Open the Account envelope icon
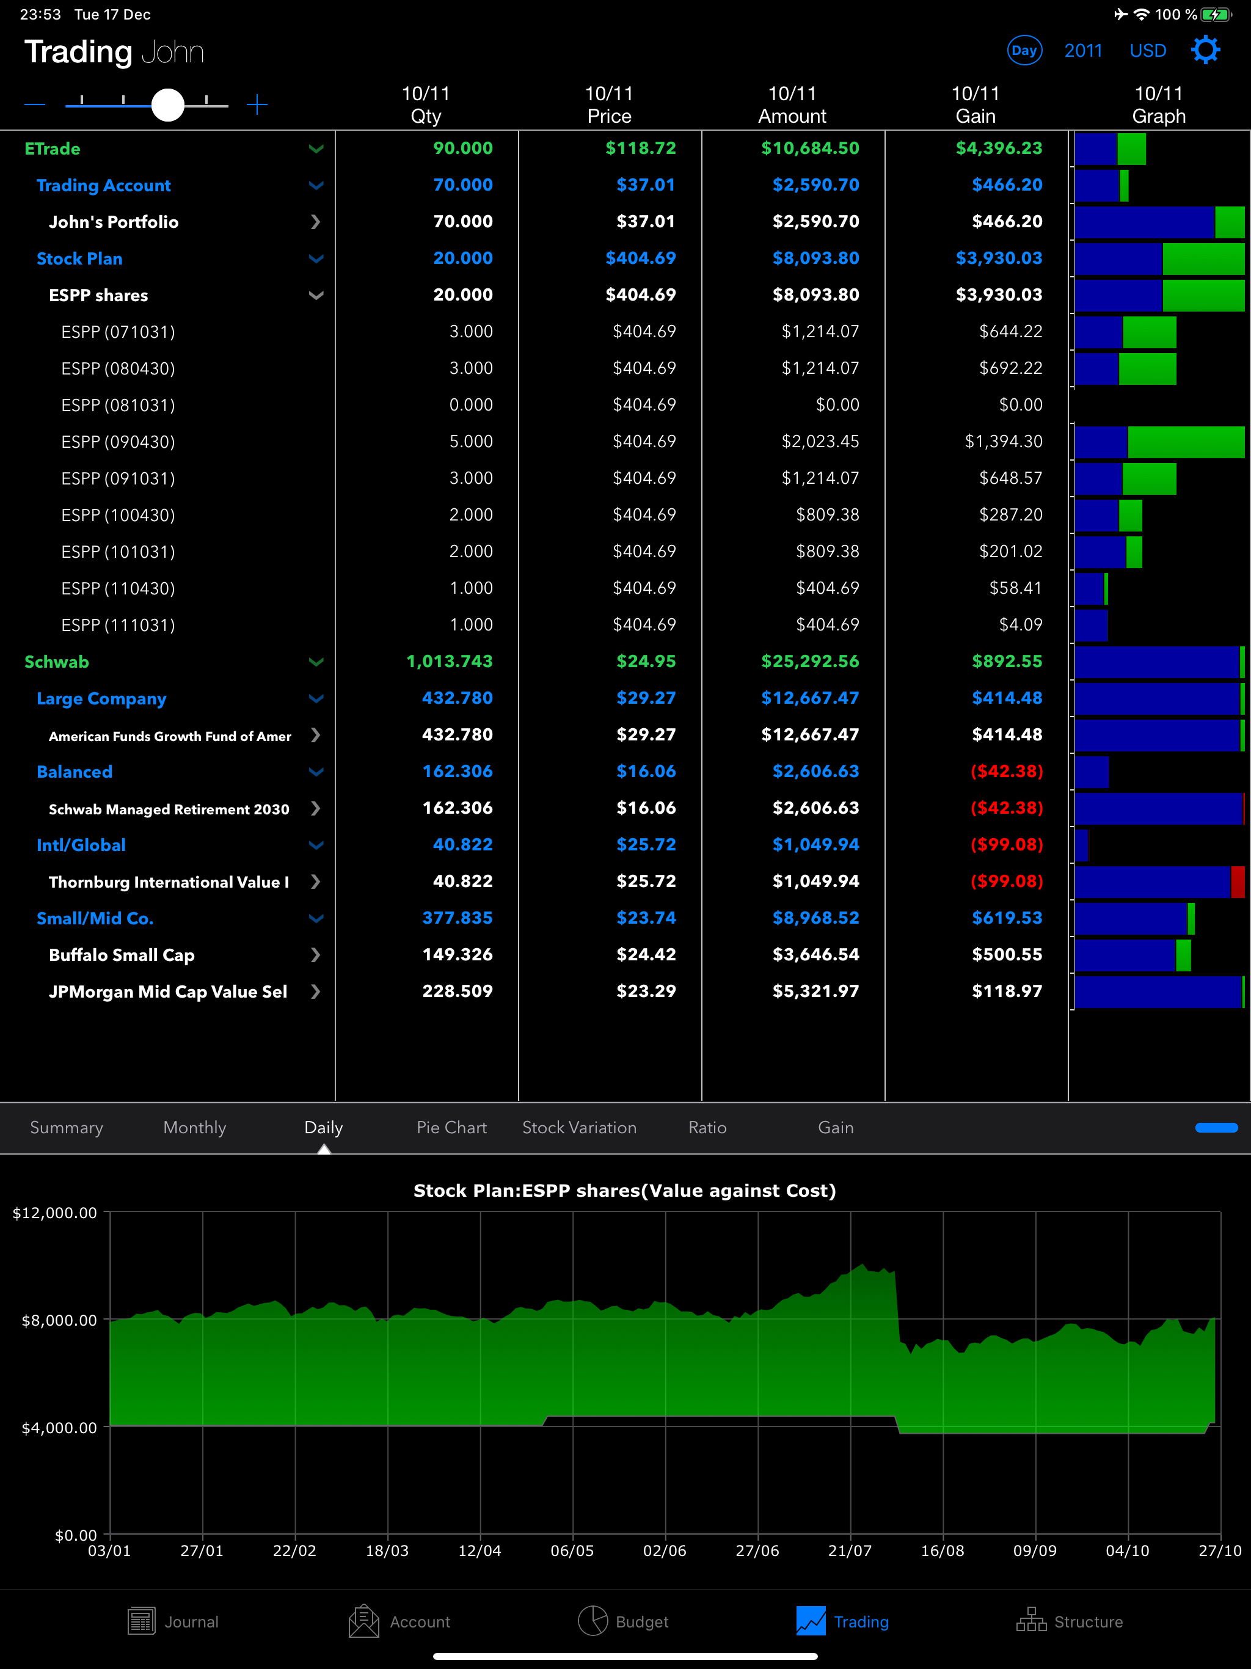The width and height of the screenshot is (1251, 1669). [x=363, y=1621]
